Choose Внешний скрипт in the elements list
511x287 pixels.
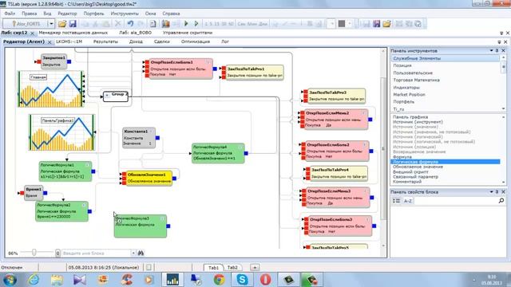(410, 171)
